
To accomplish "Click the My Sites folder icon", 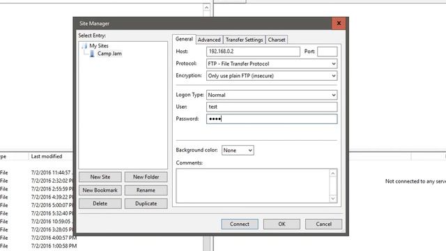I will 84,45.
